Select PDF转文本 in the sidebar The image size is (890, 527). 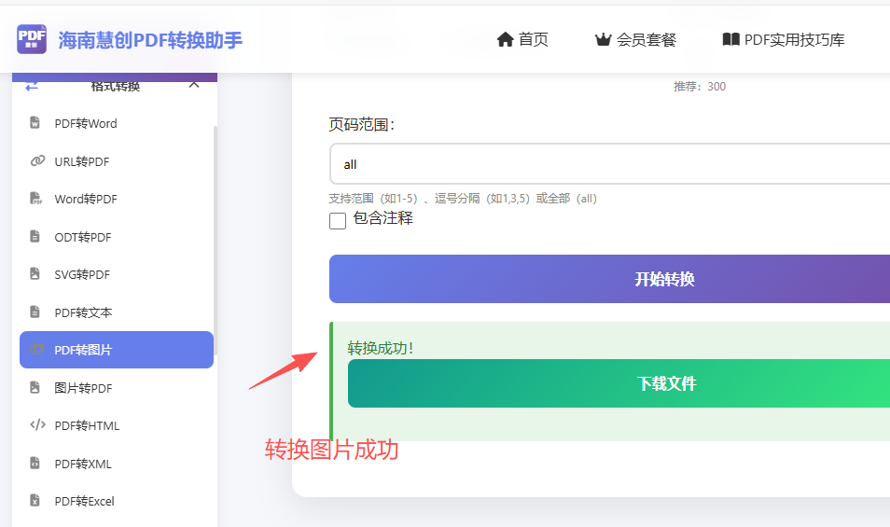click(x=117, y=312)
